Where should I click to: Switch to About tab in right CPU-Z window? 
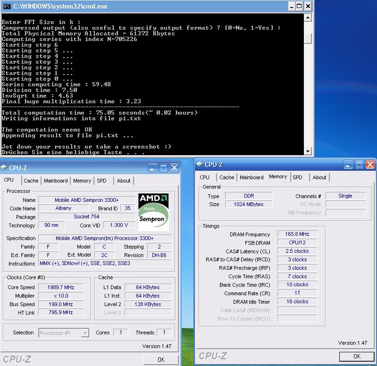click(319, 177)
